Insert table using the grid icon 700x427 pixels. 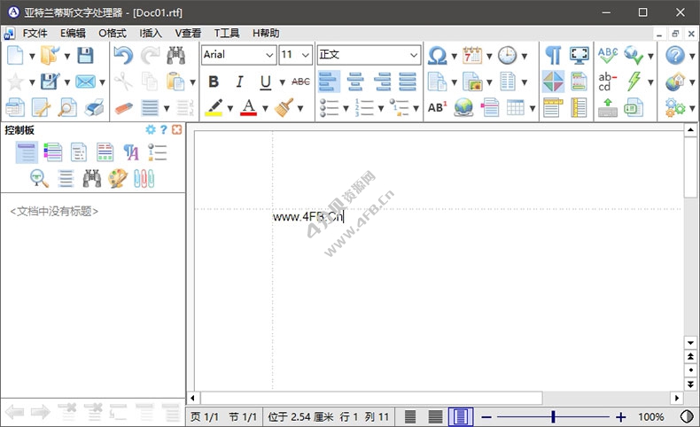(x=515, y=107)
